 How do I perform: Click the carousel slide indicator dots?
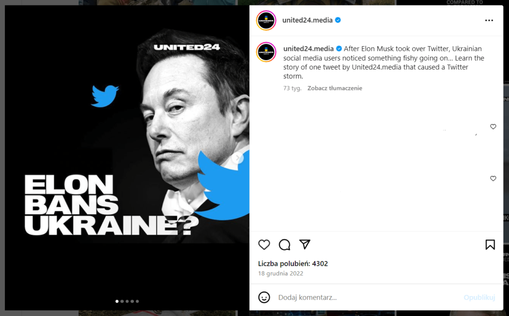click(x=127, y=301)
